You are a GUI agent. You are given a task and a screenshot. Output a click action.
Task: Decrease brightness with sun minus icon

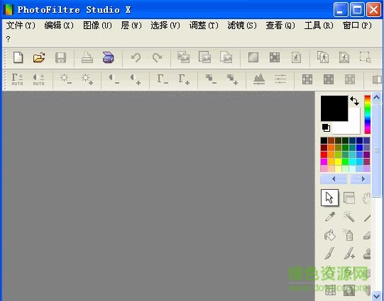pyautogui.click(x=65, y=79)
